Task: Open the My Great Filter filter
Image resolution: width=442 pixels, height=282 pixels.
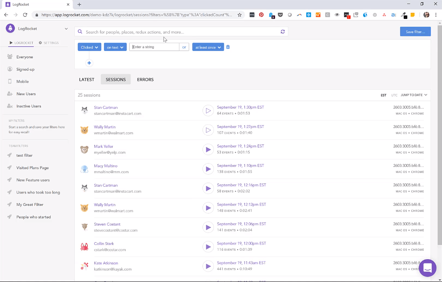Action: point(30,204)
